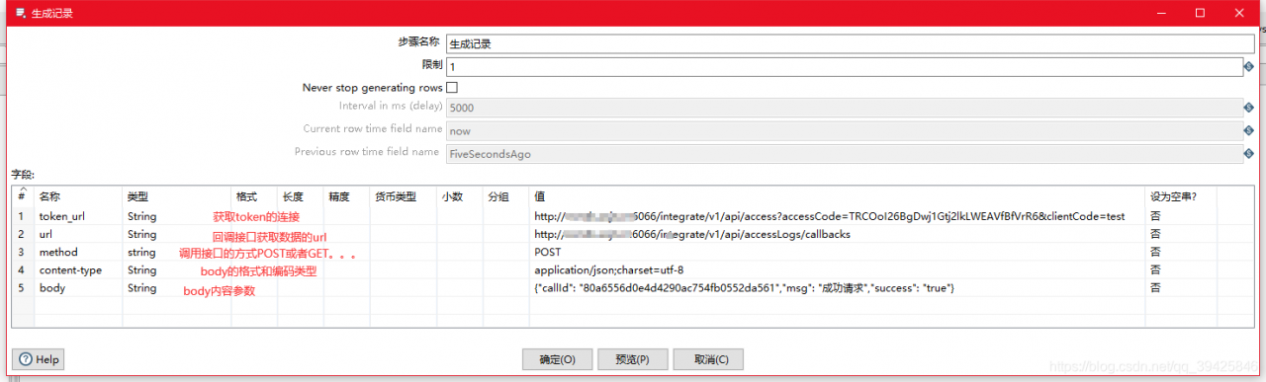Click row number 3 in the fields table
1266x382 pixels.
23,252
